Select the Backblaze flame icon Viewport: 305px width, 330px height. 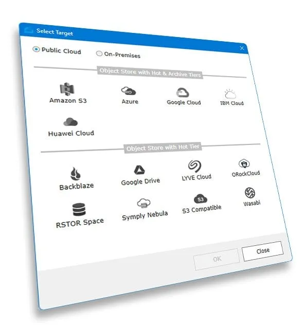coord(75,174)
